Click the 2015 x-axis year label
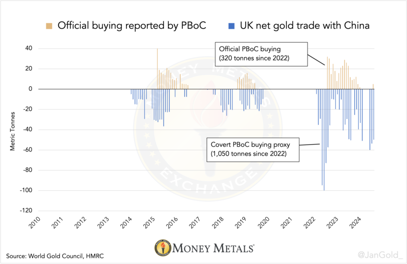Image resolution: width=407 pixels, height=264 pixels. 149,224
